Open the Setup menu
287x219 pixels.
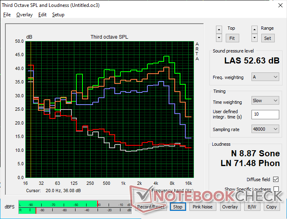click(x=58, y=15)
